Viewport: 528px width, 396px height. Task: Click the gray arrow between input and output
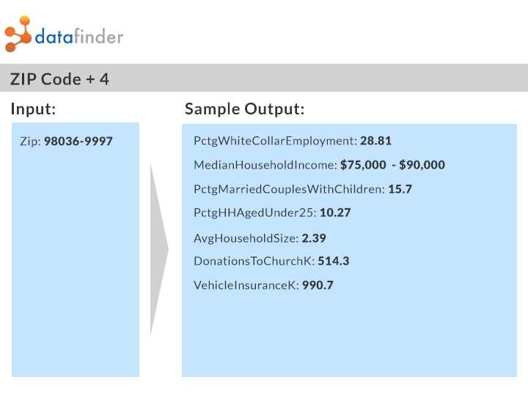[159, 249]
